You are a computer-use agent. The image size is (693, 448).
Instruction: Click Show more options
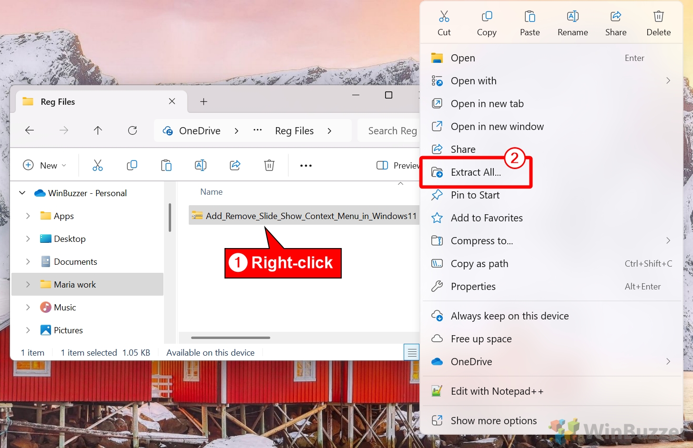[494, 420]
